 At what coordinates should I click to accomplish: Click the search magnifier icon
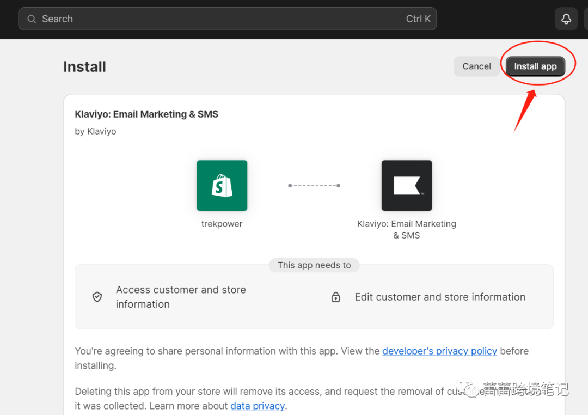coord(32,19)
